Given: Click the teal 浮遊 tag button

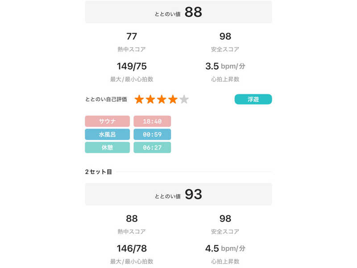Looking at the screenshot, I should point(253,99).
